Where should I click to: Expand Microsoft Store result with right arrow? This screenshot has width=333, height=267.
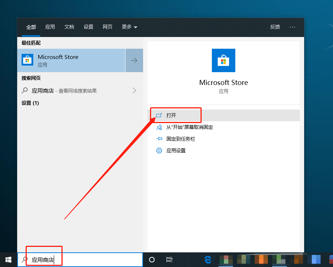[x=134, y=60]
